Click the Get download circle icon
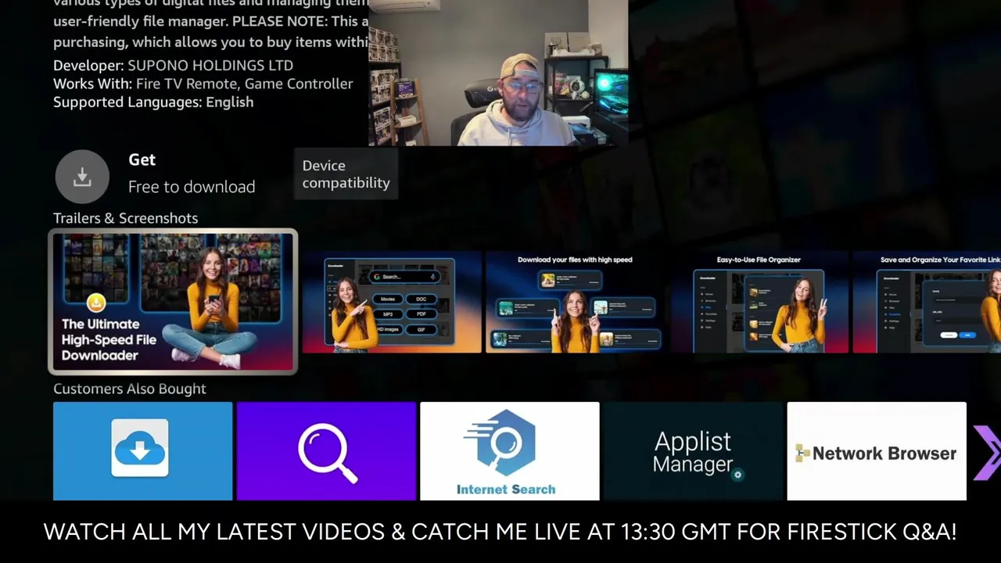 [x=82, y=177]
